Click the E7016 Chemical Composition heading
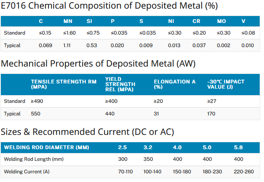 (x=109, y=6)
